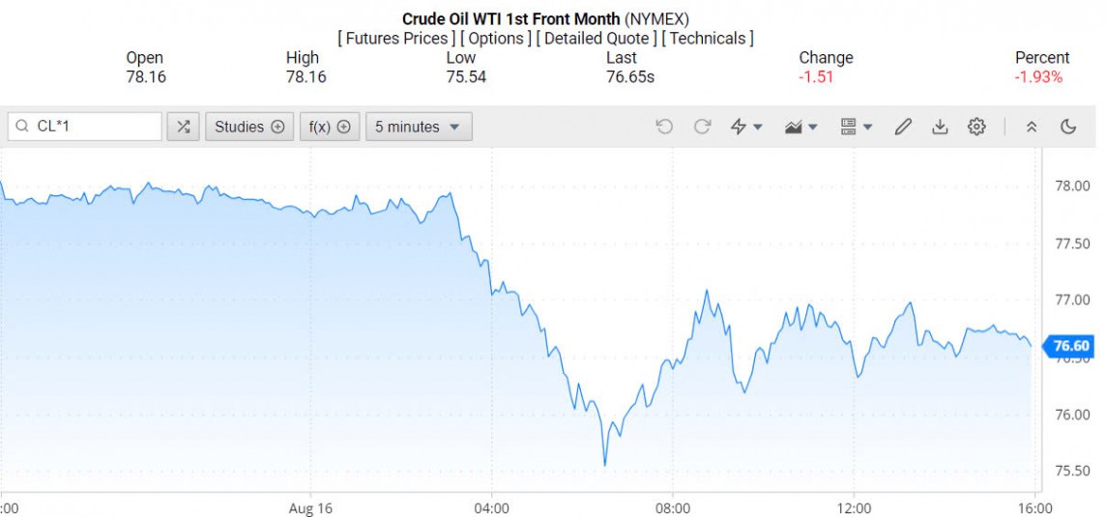Expand the lightning events dropdown

point(746,127)
